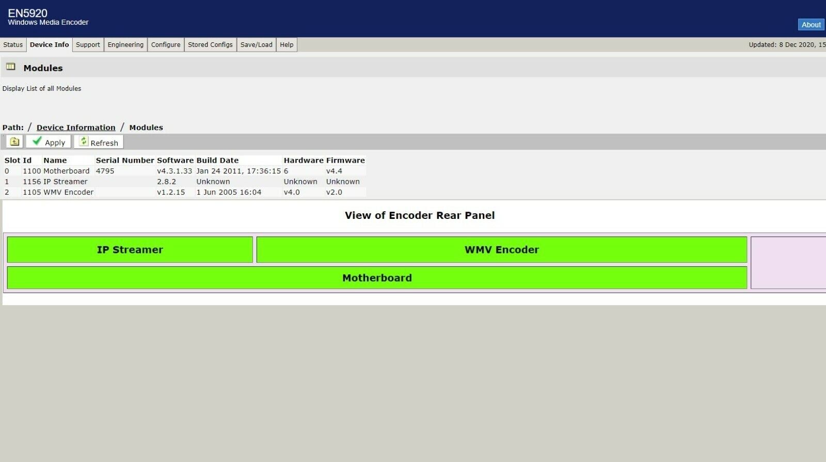
Task: Open the Help tab
Action: (287, 45)
